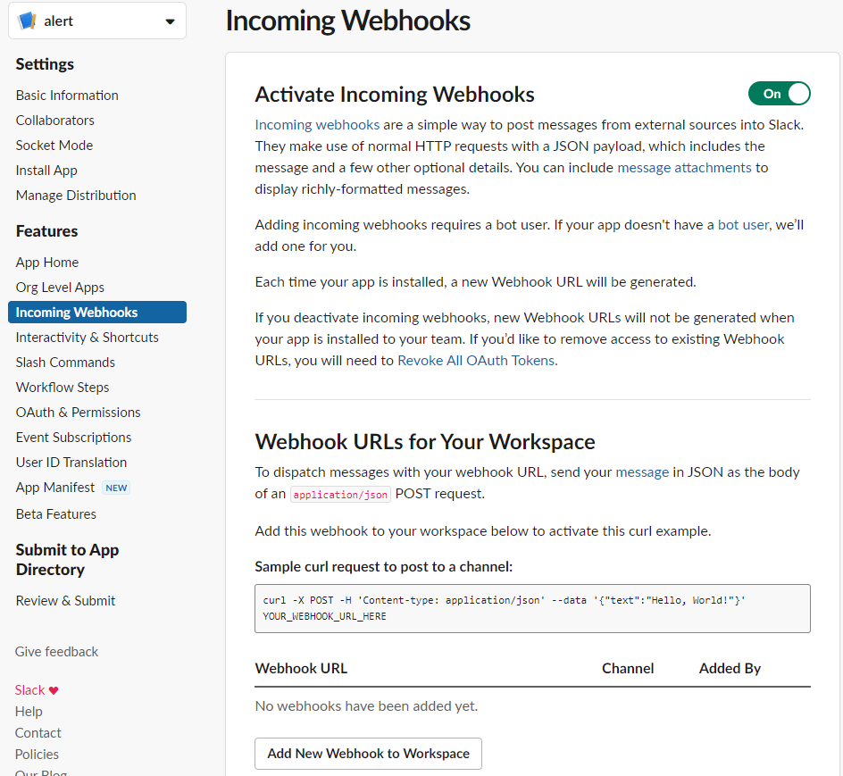
Task: Click the bot user hyperlink
Action: (743, 225)
